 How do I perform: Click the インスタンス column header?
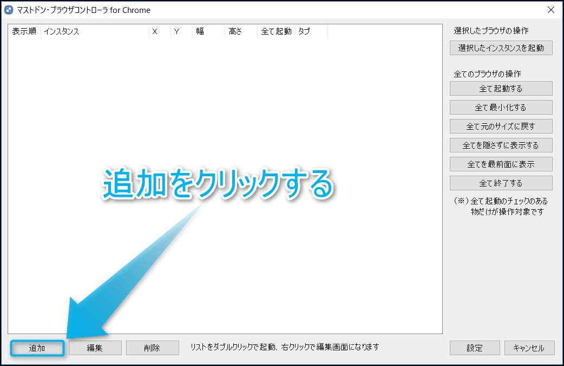[95, 31]
